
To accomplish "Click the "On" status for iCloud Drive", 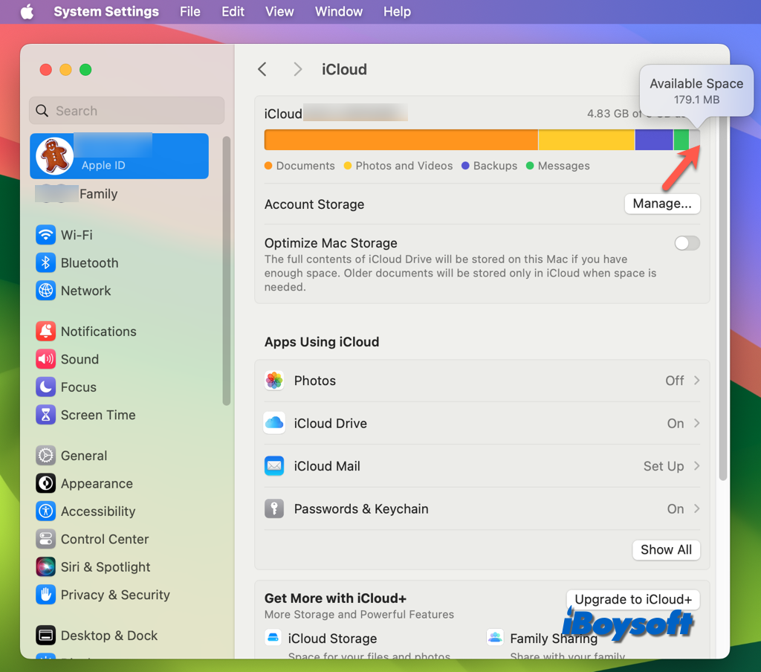I will coord(676,424).
